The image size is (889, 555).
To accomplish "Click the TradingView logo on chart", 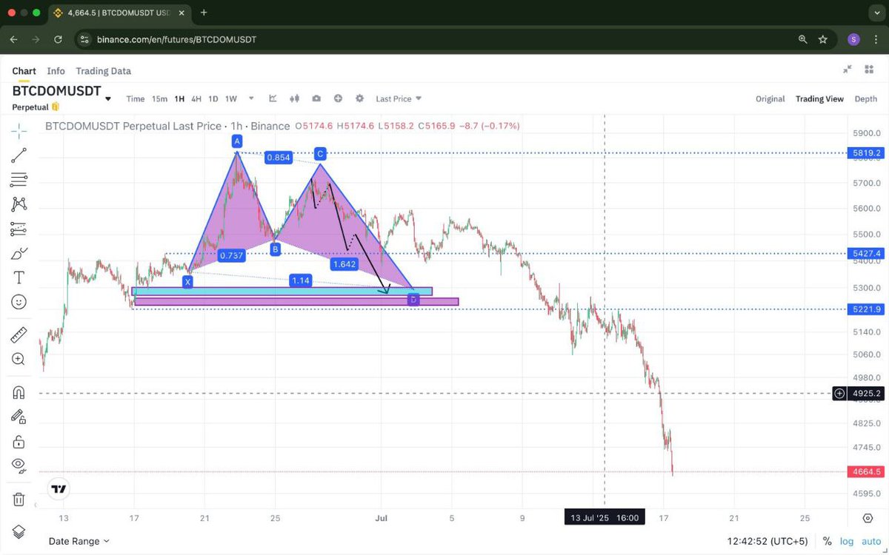I will tap(58, 489).
